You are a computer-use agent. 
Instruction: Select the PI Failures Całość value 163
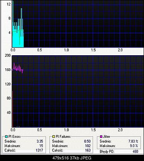pyautogui.click(x=88, y=150)
